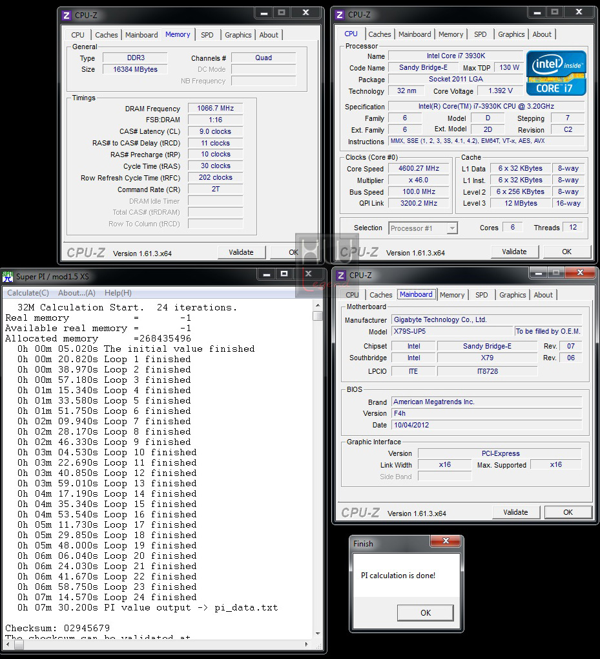Click the Core Voltage value "1.392 V"

501,91
